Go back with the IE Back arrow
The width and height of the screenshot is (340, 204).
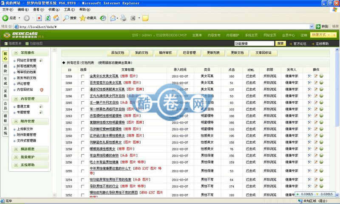6,18
